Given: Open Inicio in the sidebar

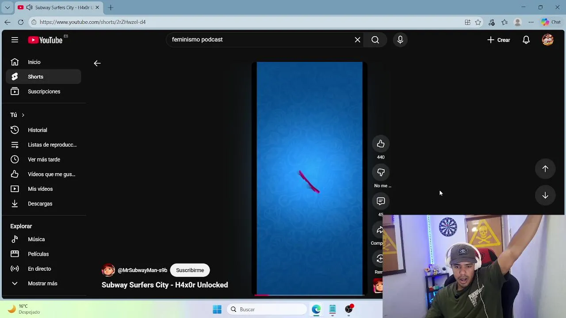Looking at the screenshot, I should coord(43,62).
